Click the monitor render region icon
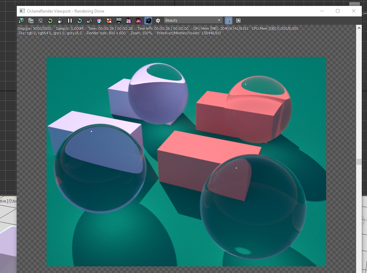The width and height of the screenshot is (367, 273). [x=119, y=21]
